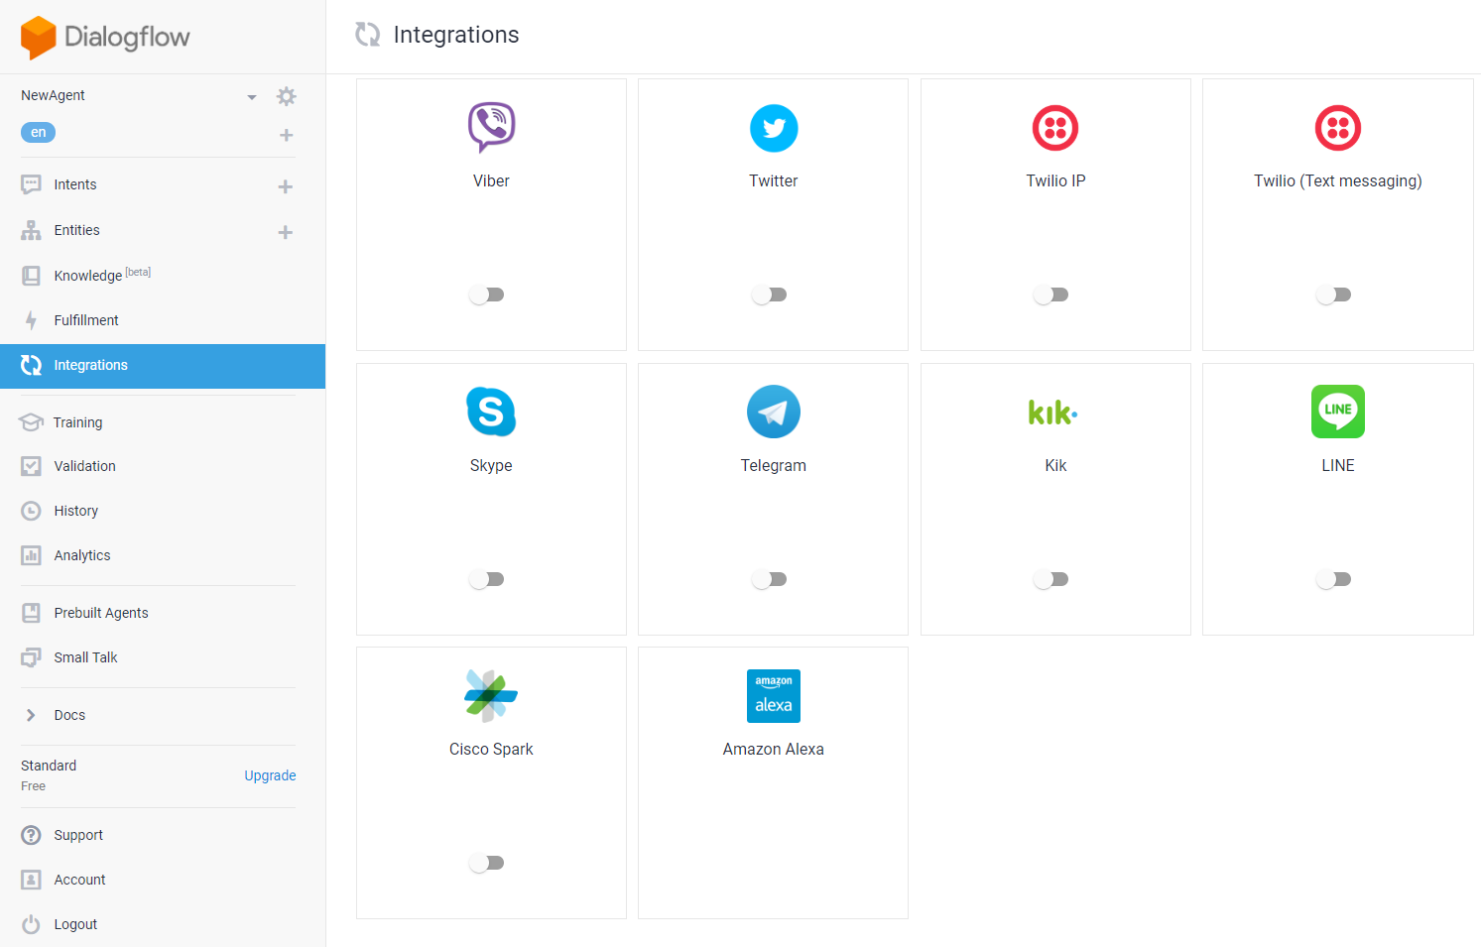The width and height of the screenshot is (1481, 947).
Task: Enable the Skype integration toggle
Action: coord(487,579)
